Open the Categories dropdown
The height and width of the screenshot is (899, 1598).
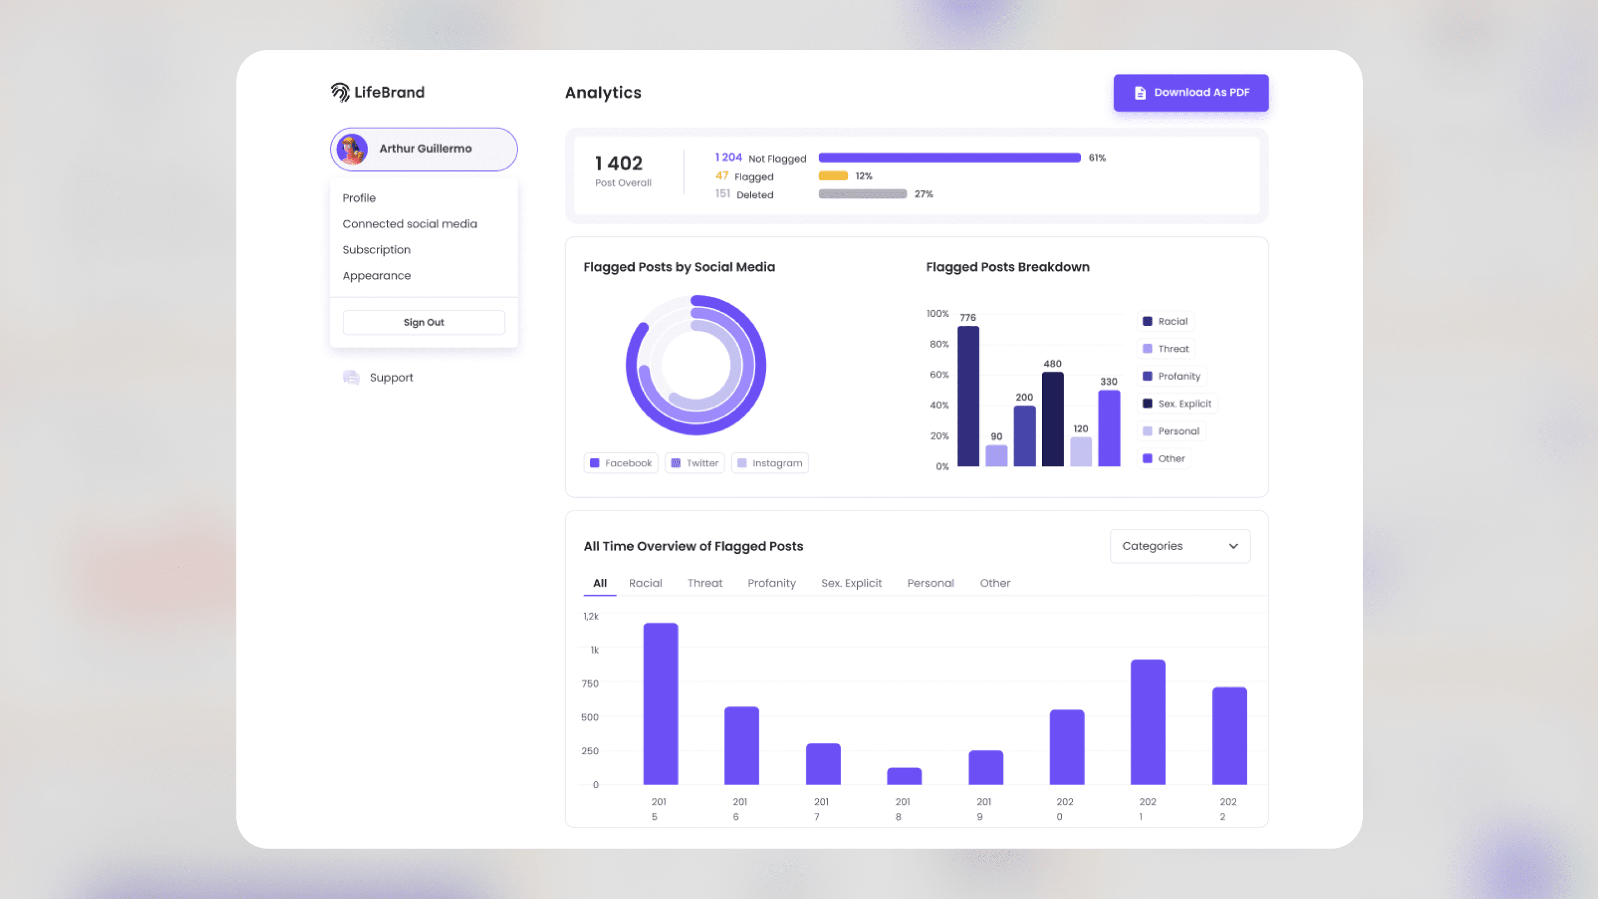tap(1179, 546)
